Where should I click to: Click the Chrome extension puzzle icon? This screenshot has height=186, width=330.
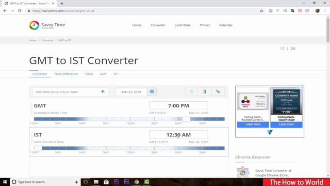pos(243,173)
